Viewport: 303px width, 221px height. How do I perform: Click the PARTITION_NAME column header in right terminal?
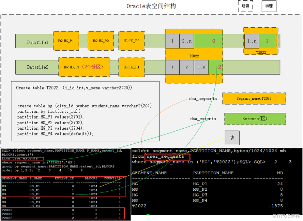pos(213,173)
